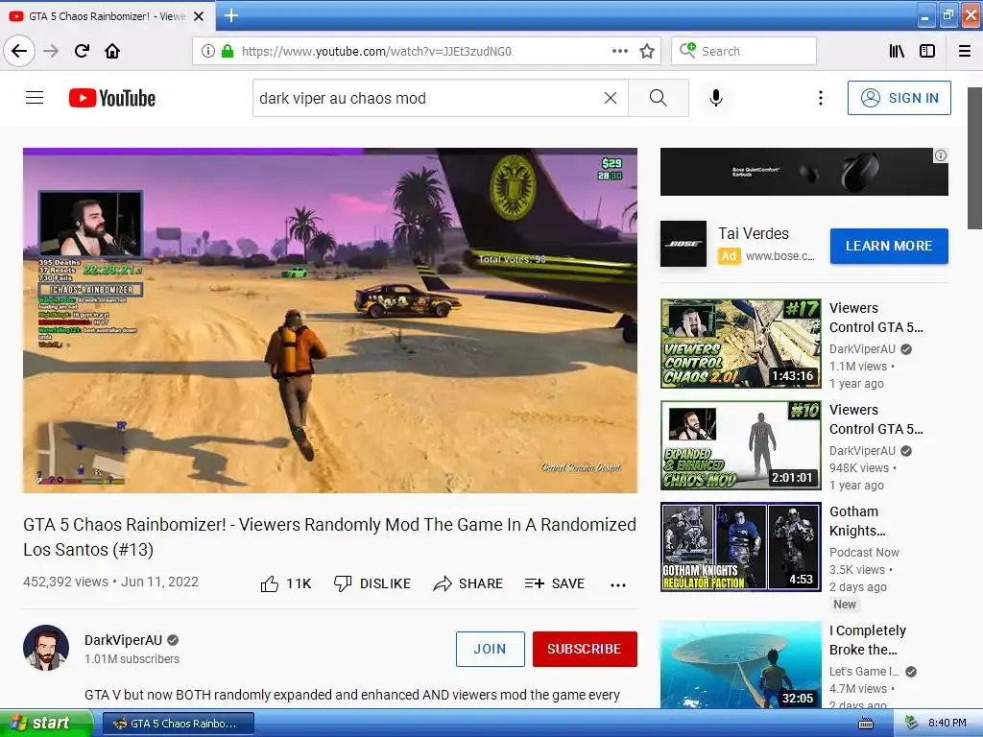Click the SIGN IN button

[899, 98]
